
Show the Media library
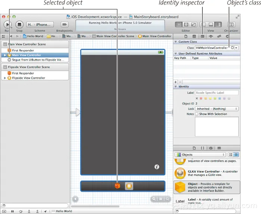(x=219, y=148)
